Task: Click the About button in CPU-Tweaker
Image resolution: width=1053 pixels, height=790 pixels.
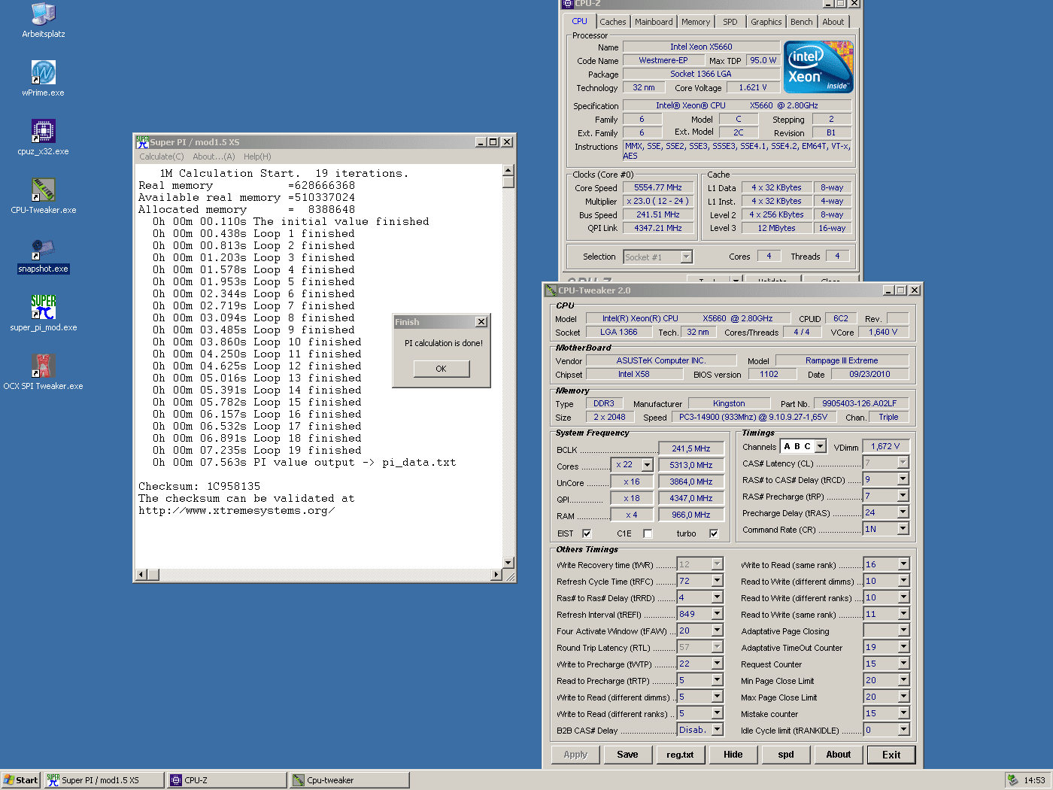Action: 838,755
